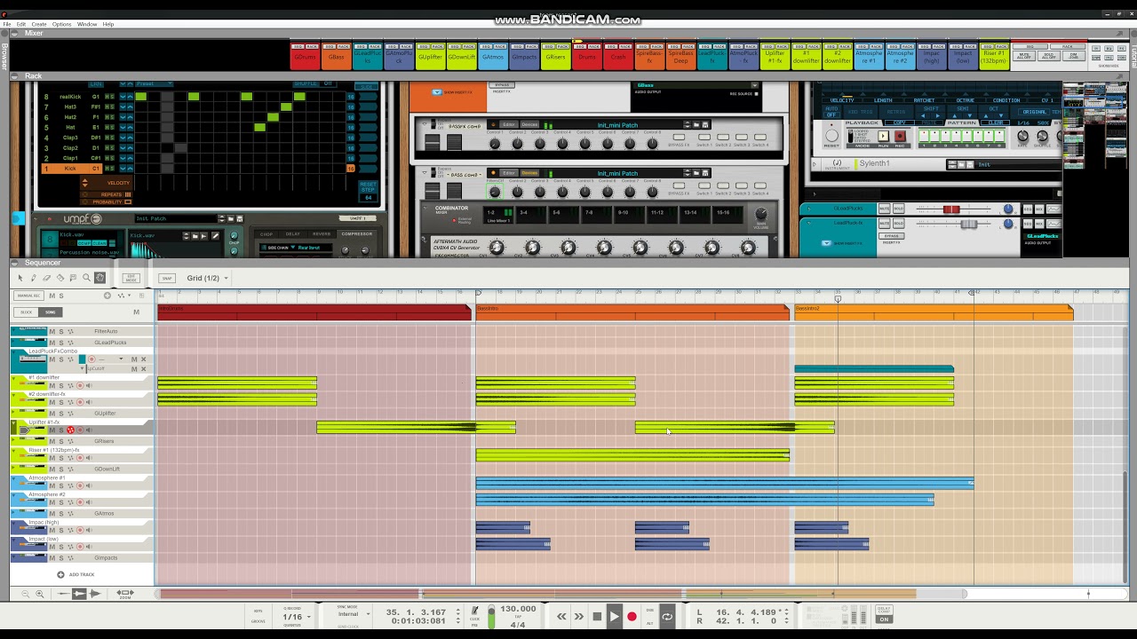Open LeadPluckFxCombo automation lane dropdown

pyautogui.click(x=121, y=359)
